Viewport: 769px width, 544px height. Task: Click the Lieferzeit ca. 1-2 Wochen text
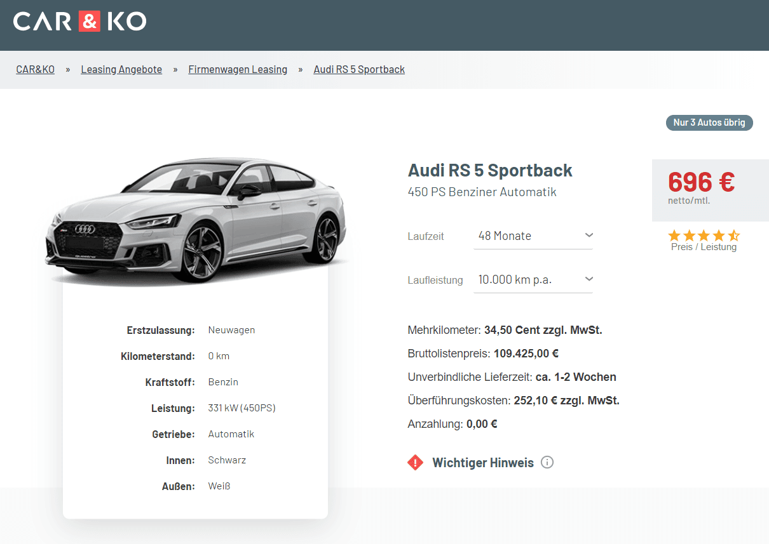576,377
